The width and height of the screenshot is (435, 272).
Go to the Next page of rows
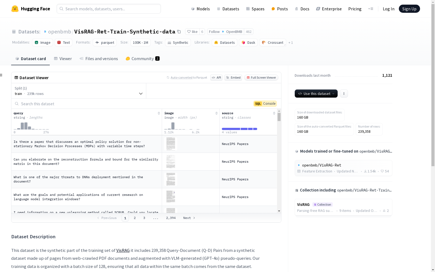(189, 218)
